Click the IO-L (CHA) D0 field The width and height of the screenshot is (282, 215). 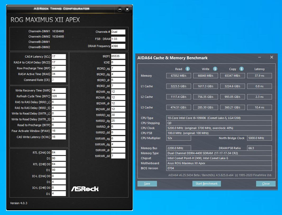[59, 176]
